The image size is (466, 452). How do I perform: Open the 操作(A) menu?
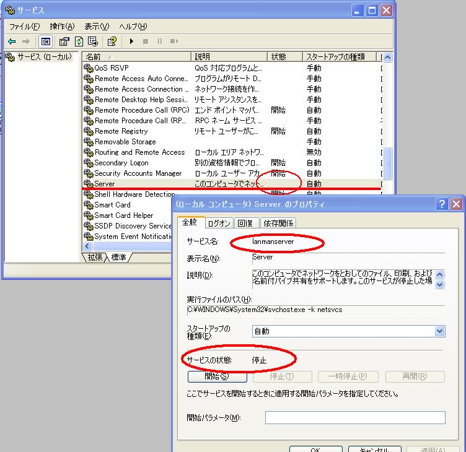click(62, 27)
